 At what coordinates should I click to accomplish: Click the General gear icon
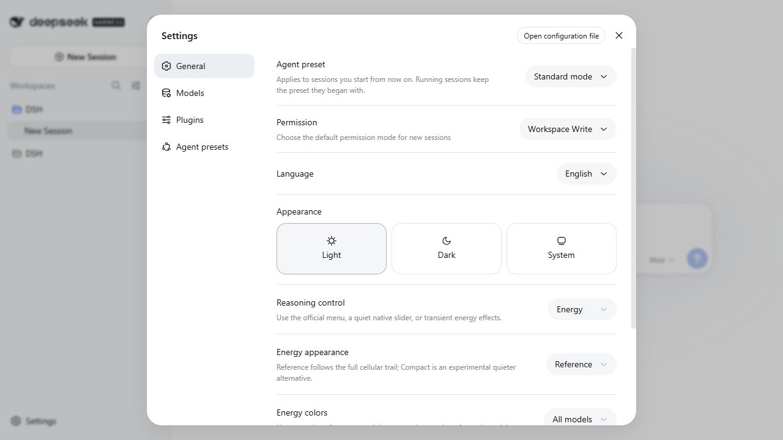click(x=166, y=66)
